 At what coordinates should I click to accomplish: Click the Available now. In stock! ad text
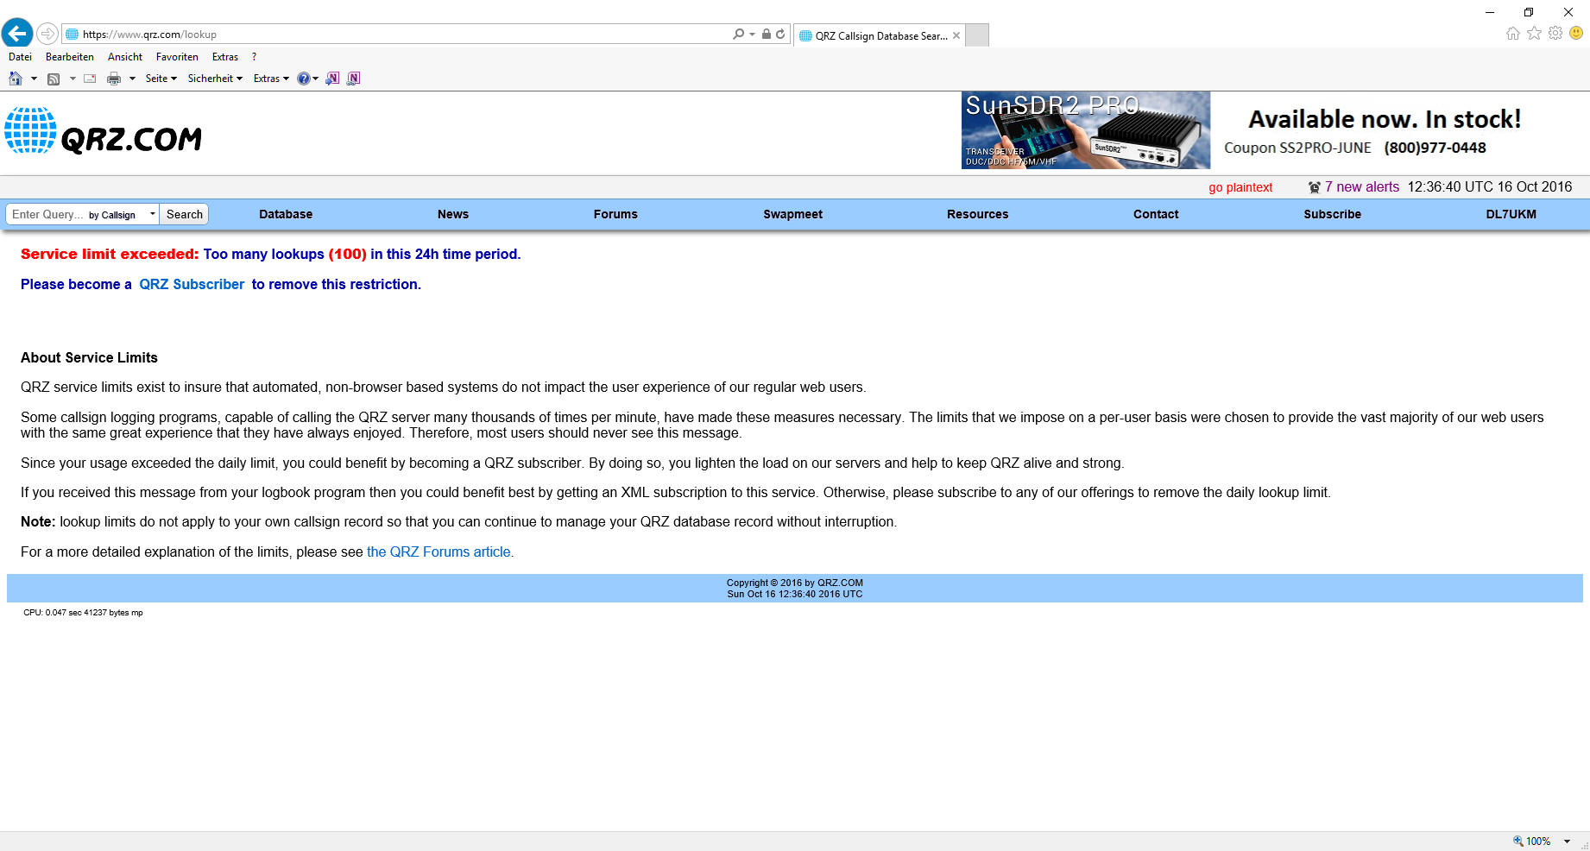coord(1385,119)
